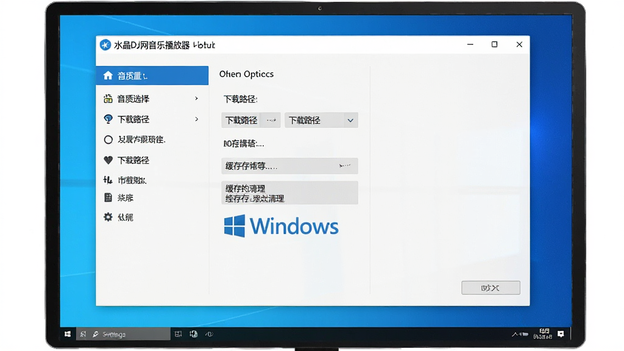Open the gear settings icon in sidebar
The image size is (624, 351).
[108, 217]
